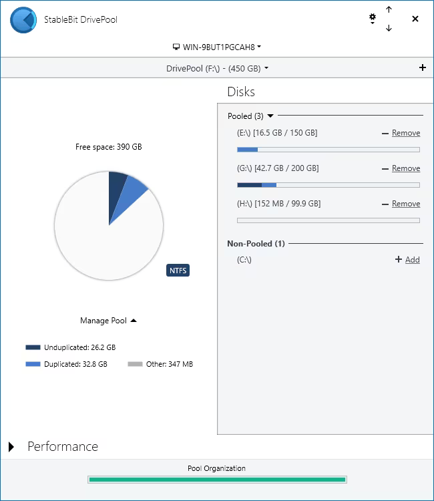This screenshot has height=501, width=434.
Task: Click the Duplicated blue legend swatch
Action: click(x=33, y=364)
